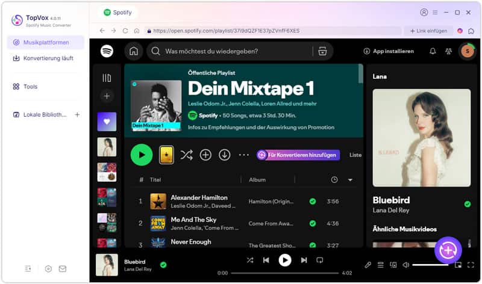Viewport: 482px width, 284px height.
Task: Sort by the Titel column header
Action: [x=155, y=180]
